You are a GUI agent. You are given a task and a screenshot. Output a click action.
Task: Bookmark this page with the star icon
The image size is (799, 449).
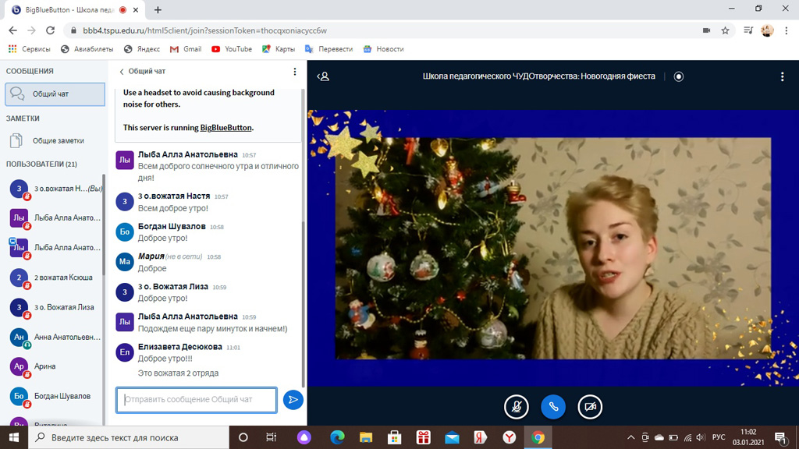725,30
